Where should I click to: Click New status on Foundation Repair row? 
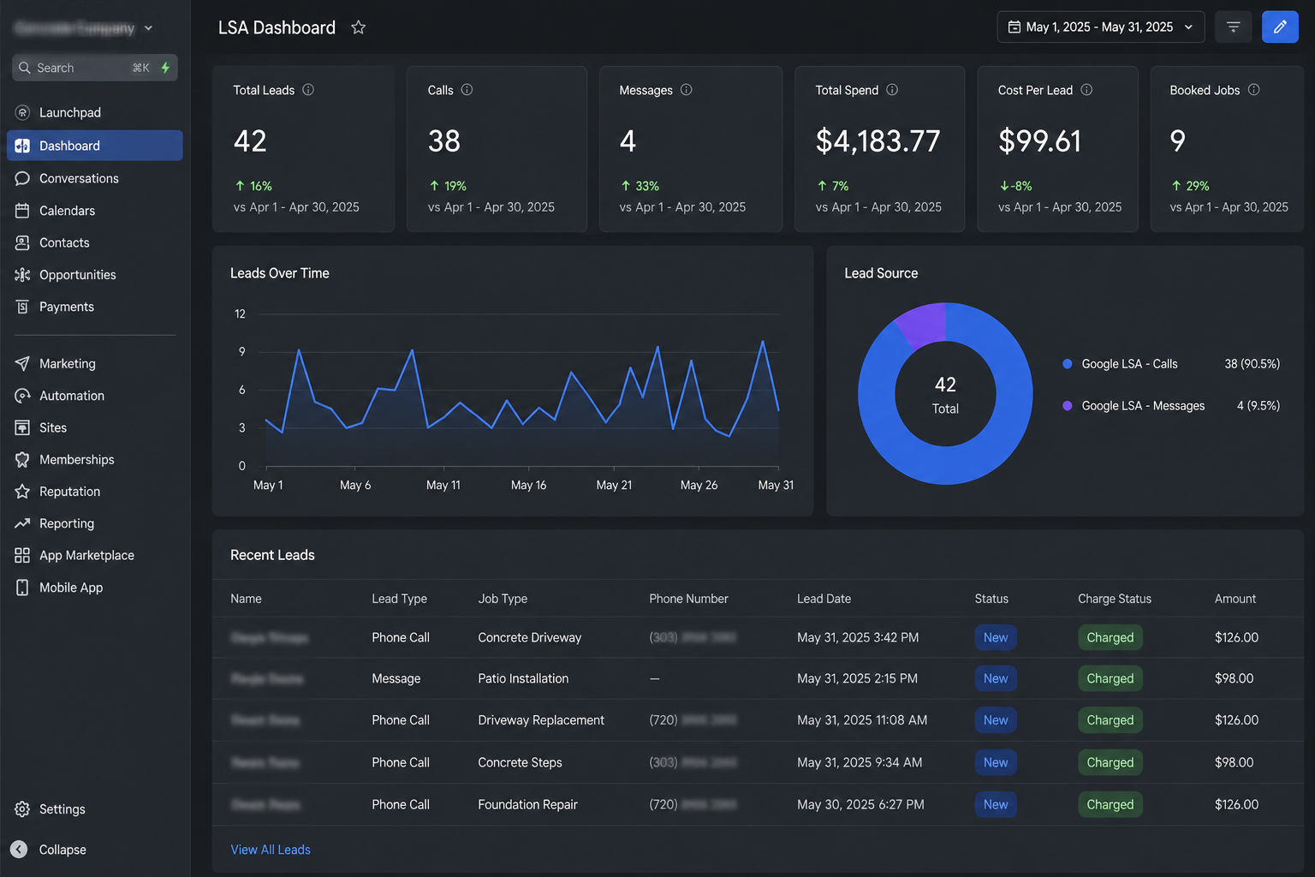pos(996,804)
